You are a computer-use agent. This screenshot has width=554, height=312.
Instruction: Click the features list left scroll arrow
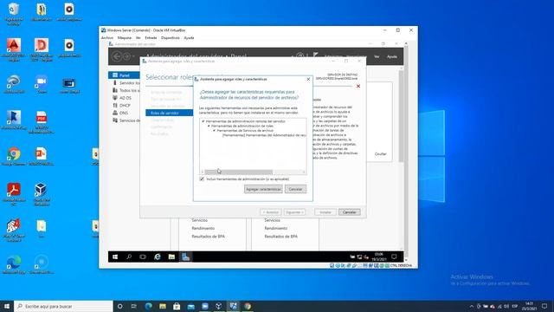202,172
